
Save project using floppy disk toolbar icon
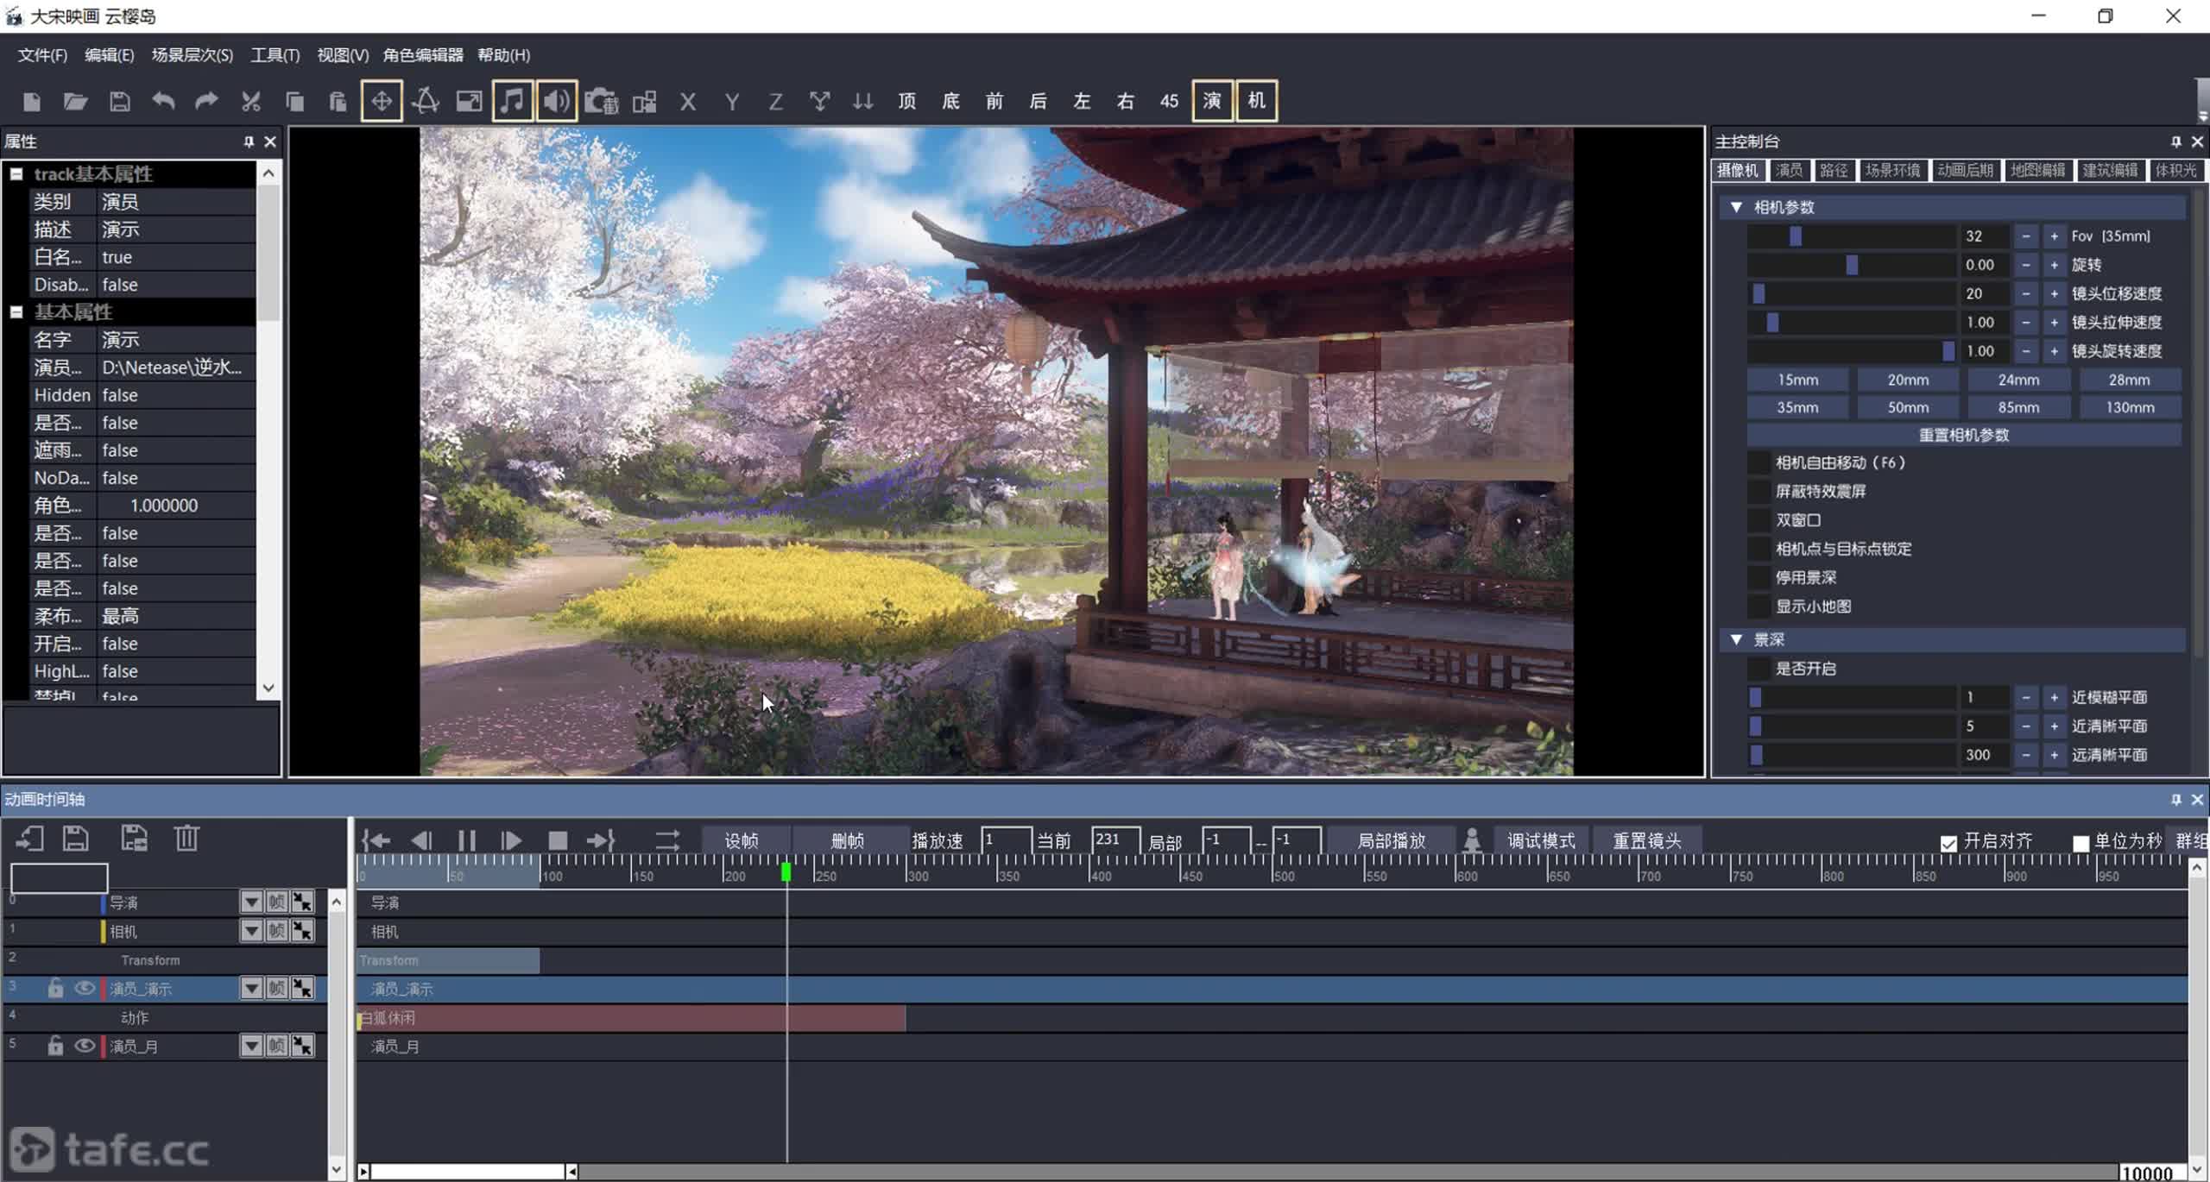120,102
